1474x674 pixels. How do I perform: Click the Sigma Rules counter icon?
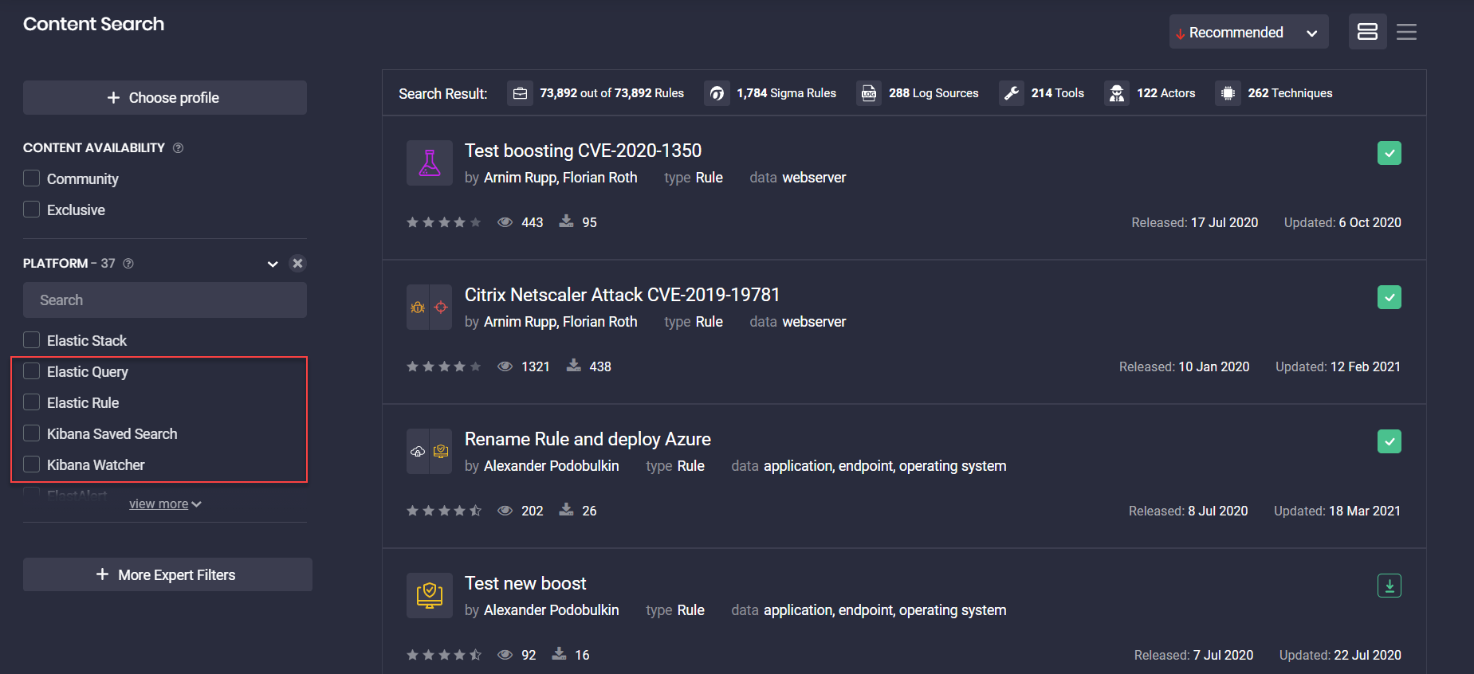pos(717,93)
